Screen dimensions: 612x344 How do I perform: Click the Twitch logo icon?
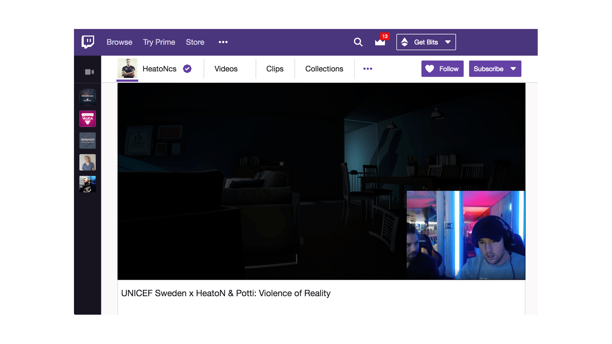pos(88,42)
